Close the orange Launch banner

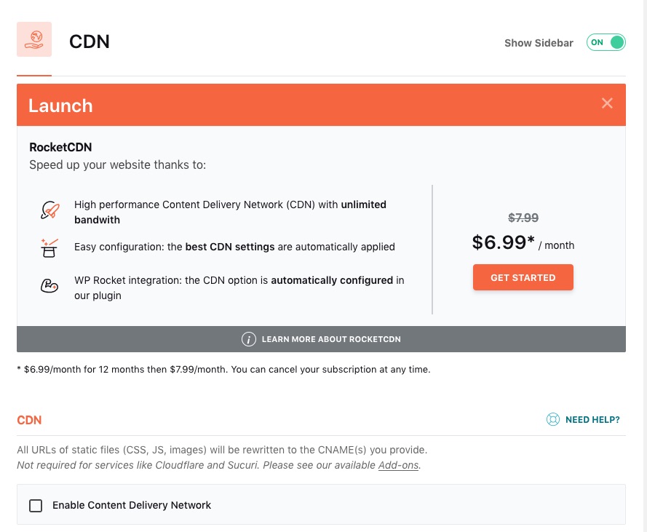pyautogui.click(x=608, y=103)
